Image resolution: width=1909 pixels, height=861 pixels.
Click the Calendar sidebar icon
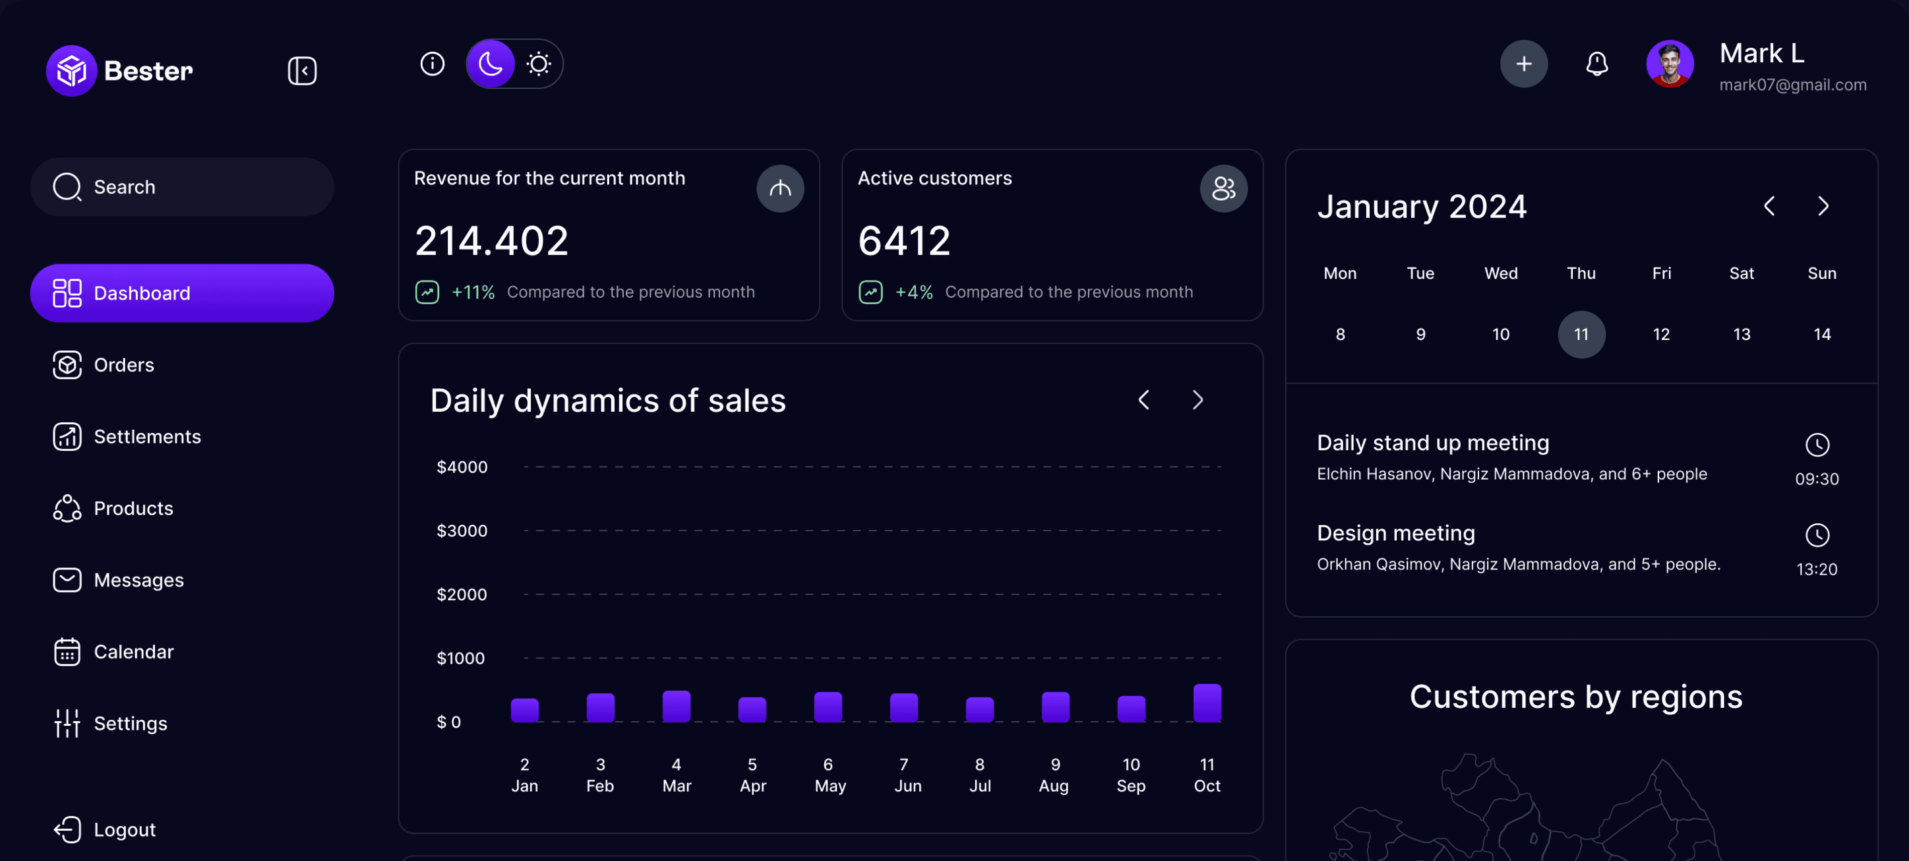[x=67, y=652]
